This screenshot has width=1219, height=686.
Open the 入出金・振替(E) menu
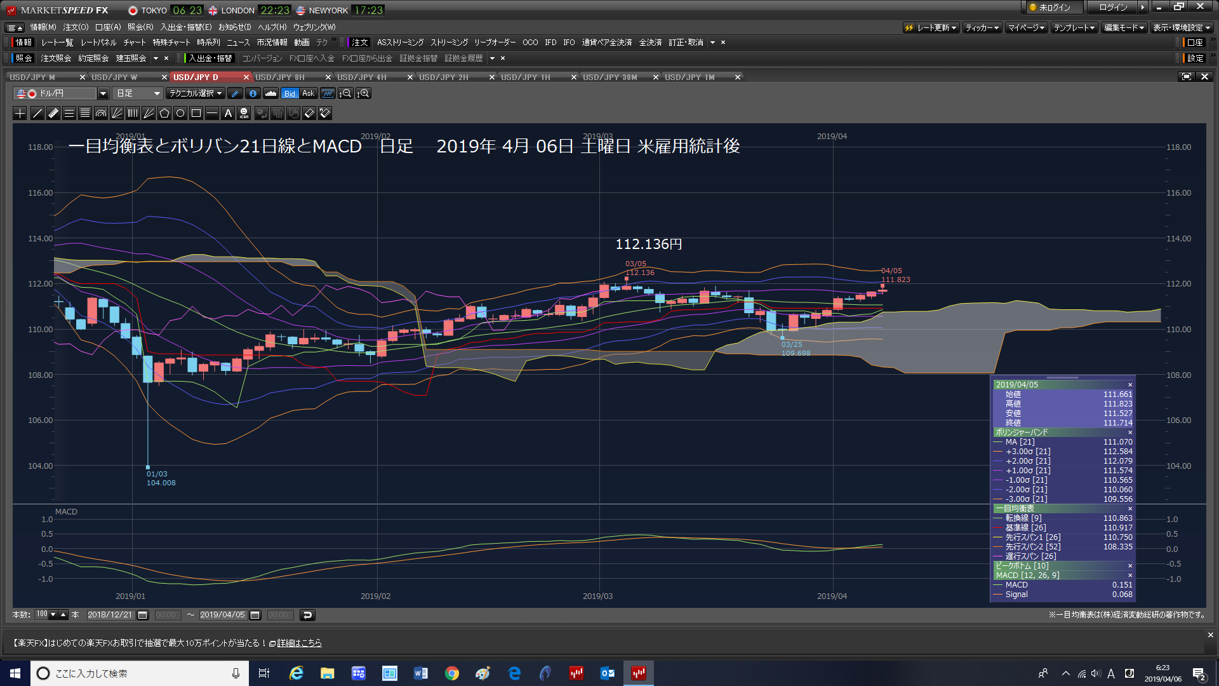click(x=185, y=27)
